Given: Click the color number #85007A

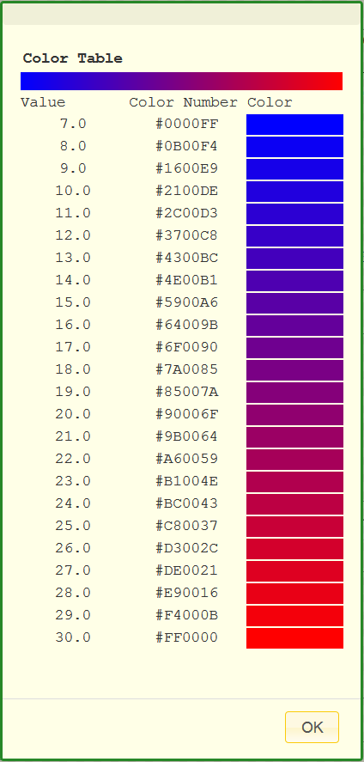Looking at the screenshot, I should (x=187, y=393).
